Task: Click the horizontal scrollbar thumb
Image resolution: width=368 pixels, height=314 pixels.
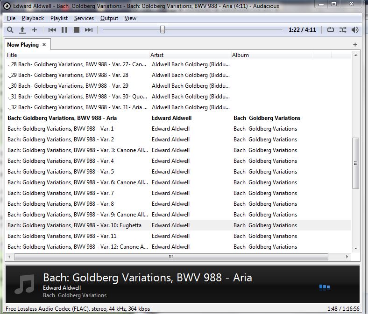Action: [x=171, y=257]
